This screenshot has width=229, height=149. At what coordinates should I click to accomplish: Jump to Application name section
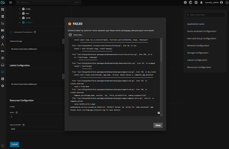[x=196, y=24]
